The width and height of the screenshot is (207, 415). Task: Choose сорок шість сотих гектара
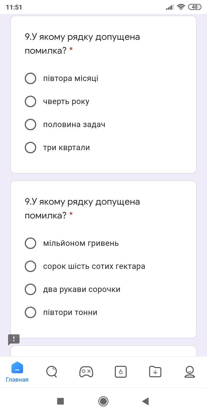(x=30, y=266)
